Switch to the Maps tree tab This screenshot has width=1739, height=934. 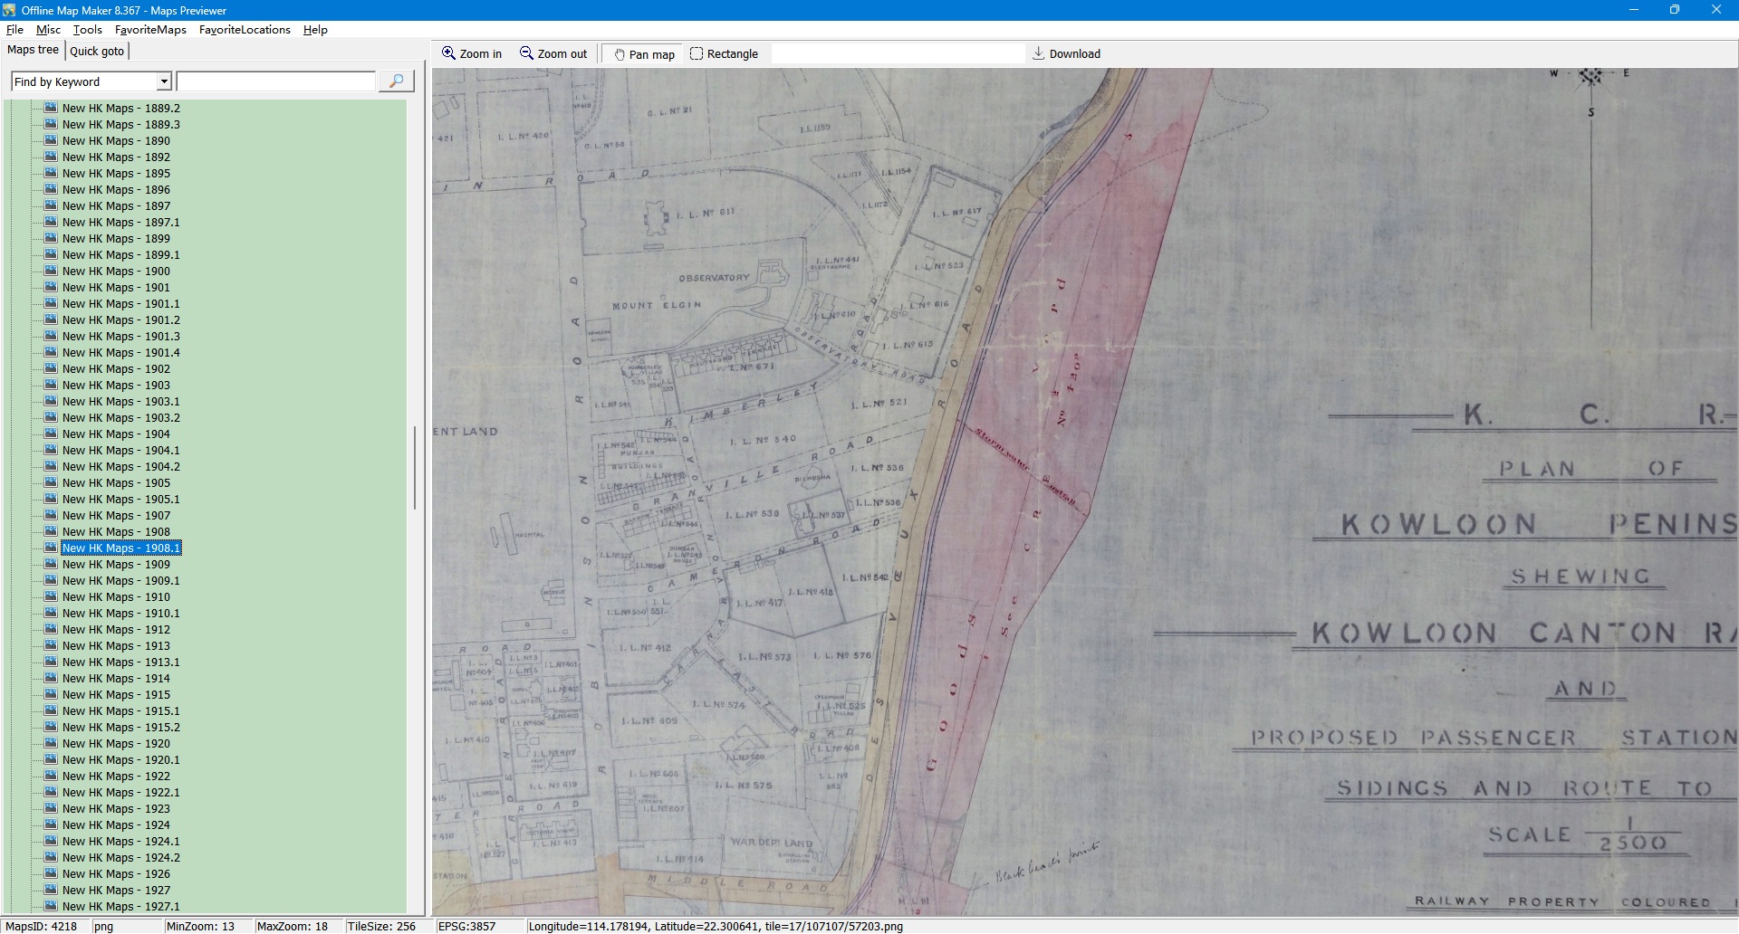tap(33, 50)
